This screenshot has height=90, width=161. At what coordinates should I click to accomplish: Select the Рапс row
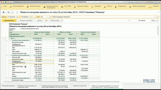[54, 70]
